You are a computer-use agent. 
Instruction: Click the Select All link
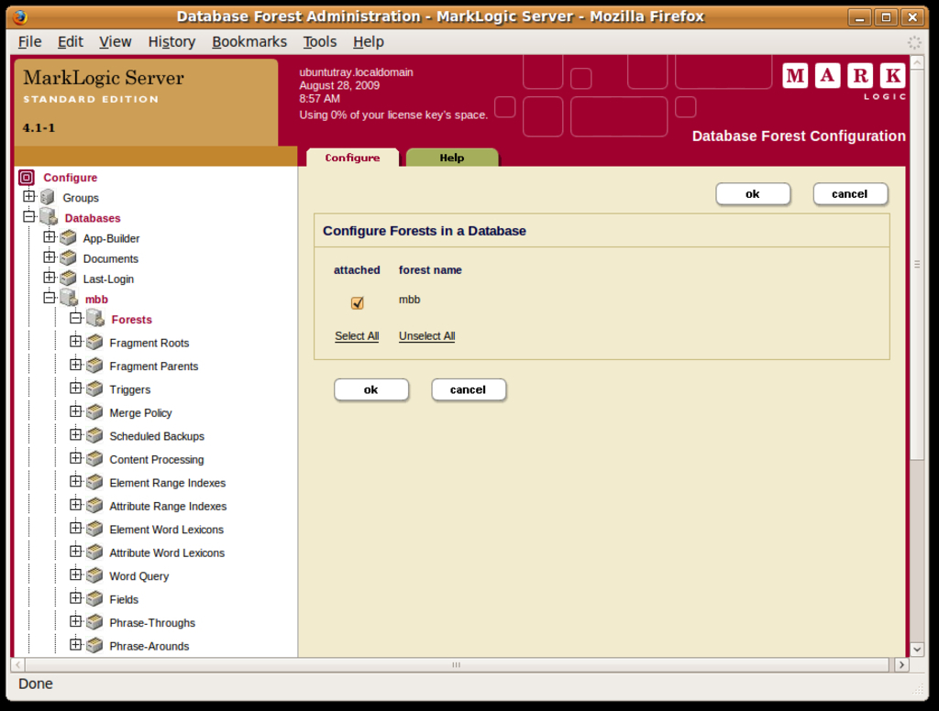[x=357, y=335]
